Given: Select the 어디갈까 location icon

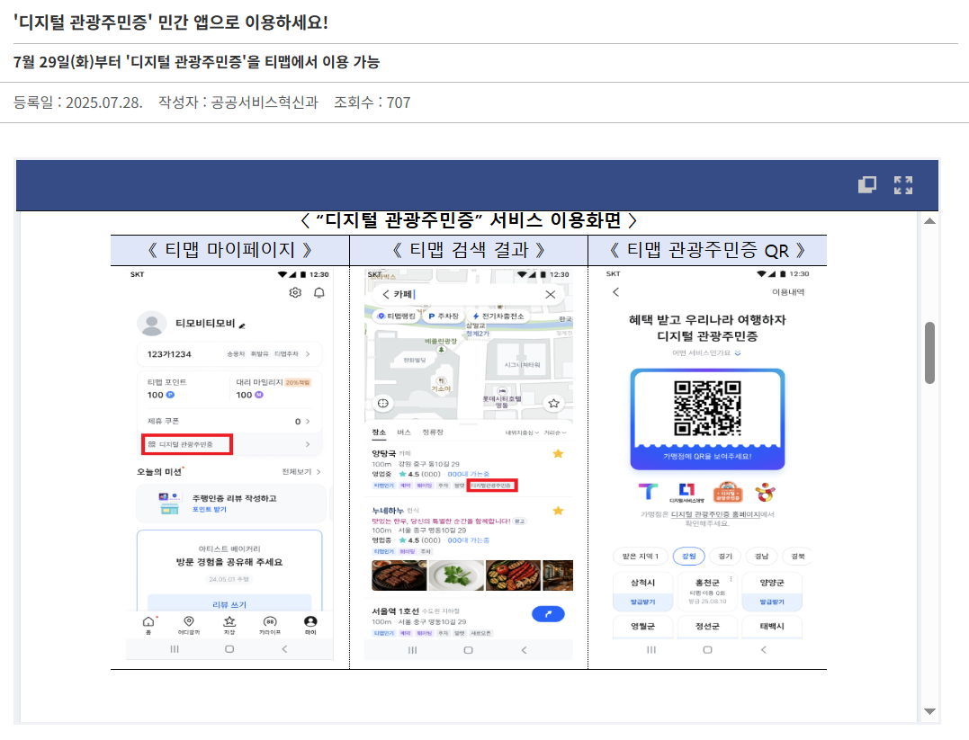Looking at the screenshot, I should tap(189, 625).
